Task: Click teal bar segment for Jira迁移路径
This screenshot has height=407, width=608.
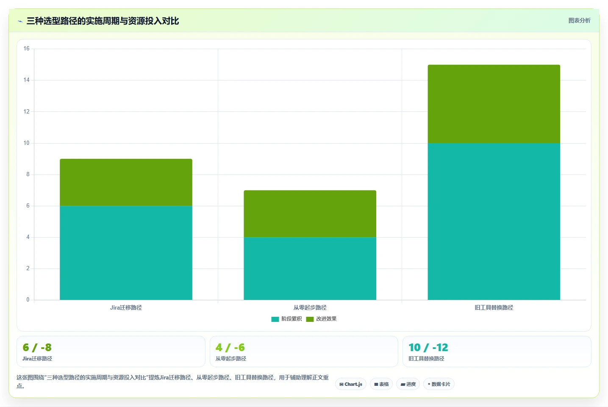Action: point(126,253)
